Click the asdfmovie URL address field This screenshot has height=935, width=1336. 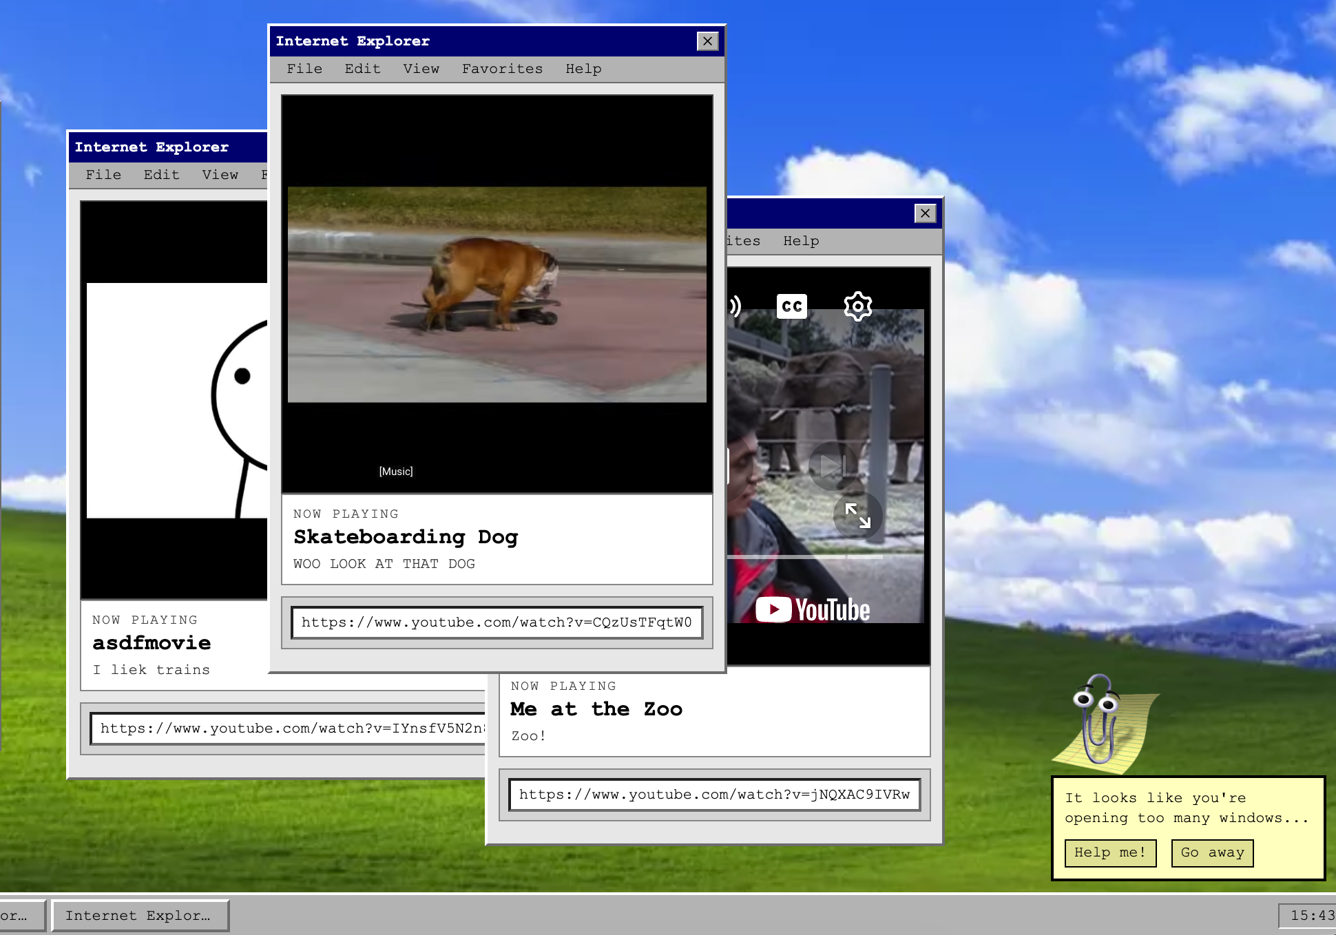click(x=288, y=728)
